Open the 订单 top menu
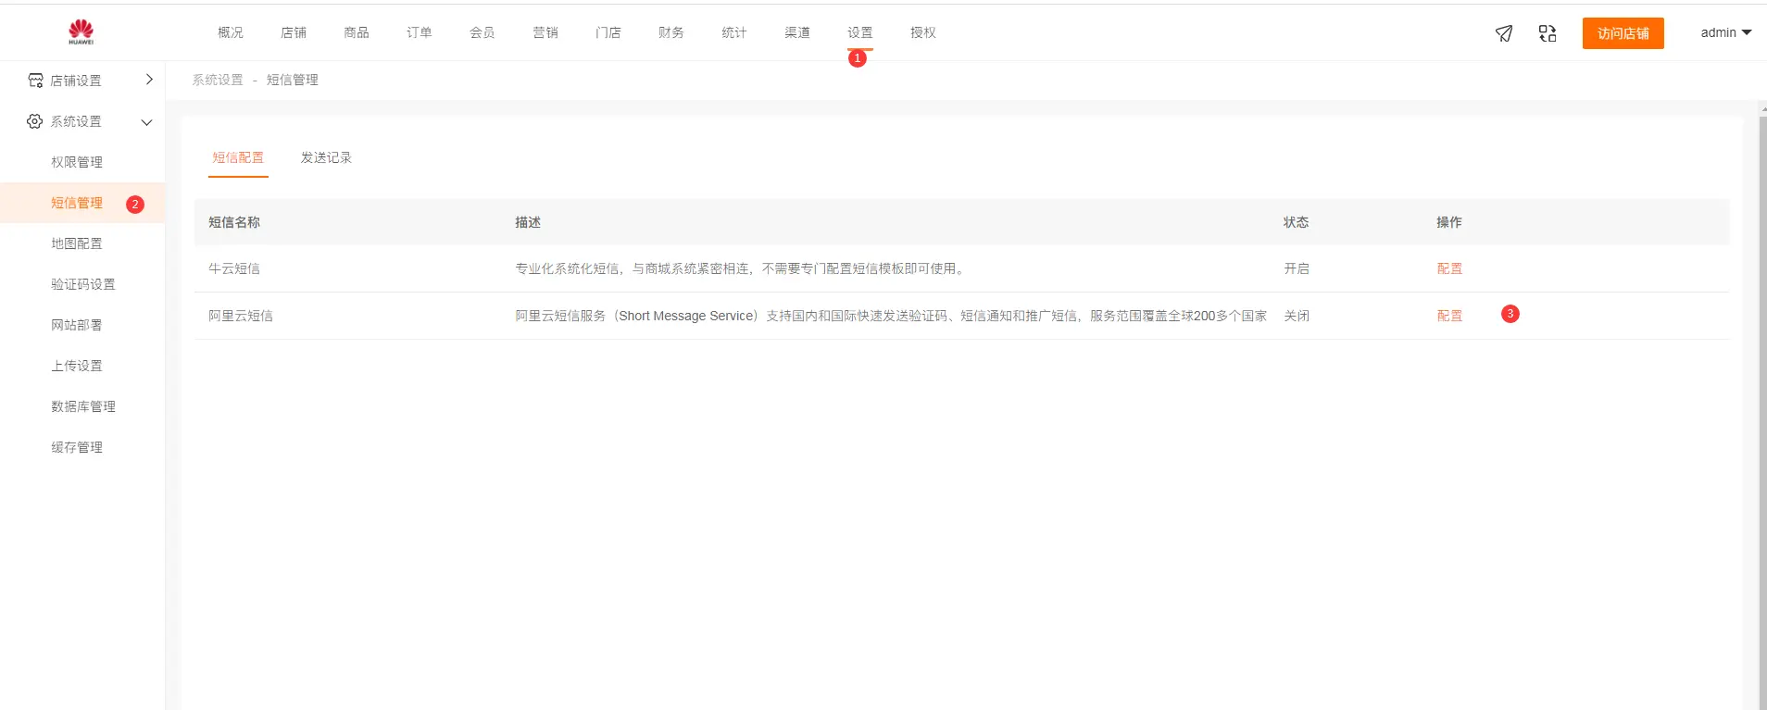The height and width of the screenshot is (710, 1767). tap(419, 32)
